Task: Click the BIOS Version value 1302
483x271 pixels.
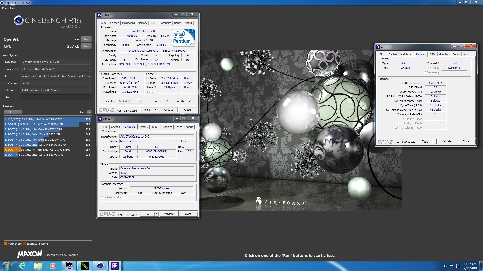Action: [157, 173]
